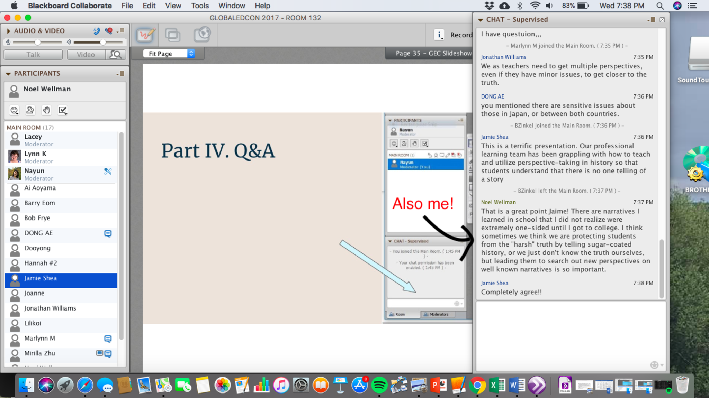709x398 pixels.
Task: Open the emoticon feedback button
Action: pos(14,110)
